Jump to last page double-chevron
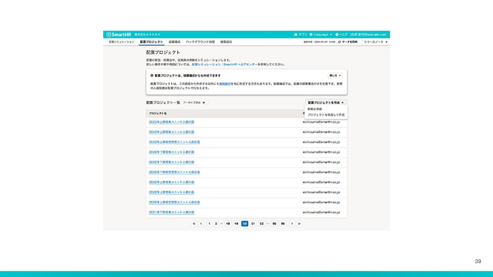Screen dimensions: 493x277 pos(299,224)
